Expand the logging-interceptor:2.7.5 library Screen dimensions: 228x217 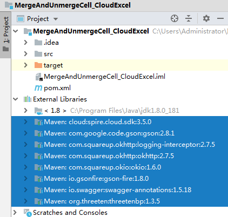point(26,145)
